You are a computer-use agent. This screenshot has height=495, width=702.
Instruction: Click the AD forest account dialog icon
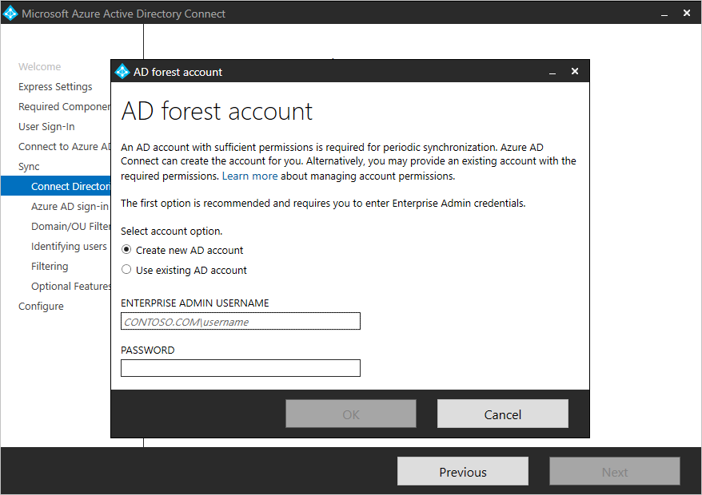pyautogui.click(x=122, y=71)
